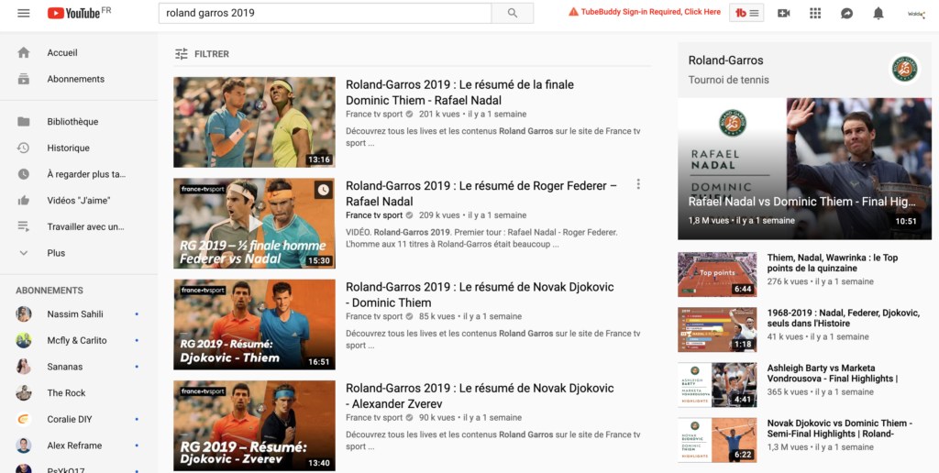Toggle Watch Later on Federer–Nadal thumbnail
This screenshot has width=939, height=473.
[323, 191]
